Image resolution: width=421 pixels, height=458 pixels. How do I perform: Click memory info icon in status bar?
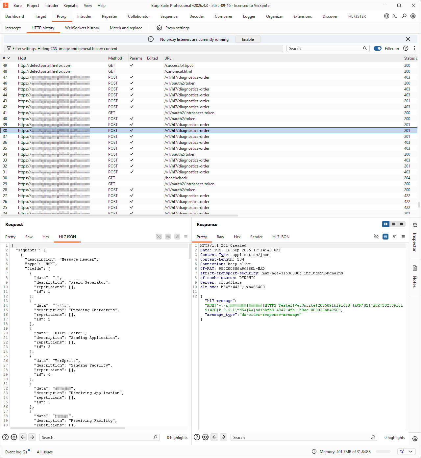pos(314,452)
